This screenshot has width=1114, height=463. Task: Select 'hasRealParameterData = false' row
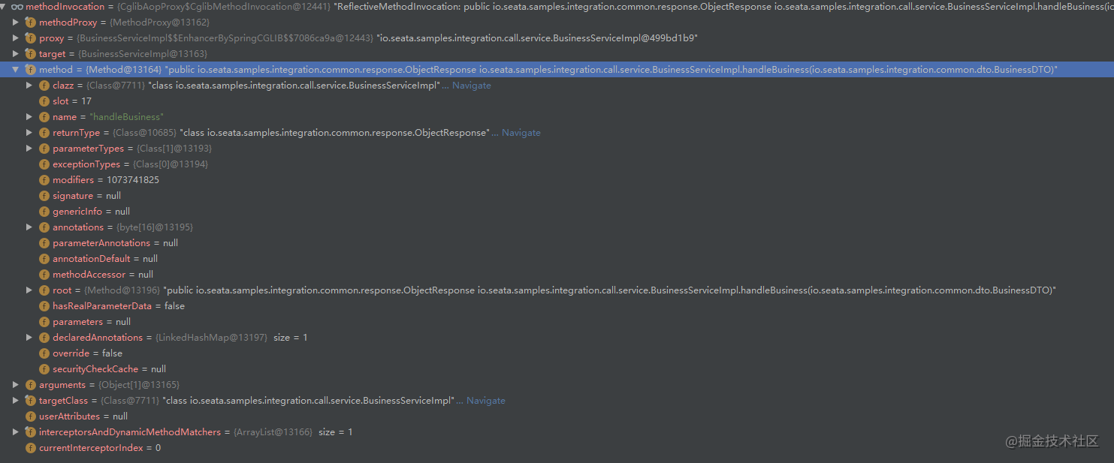point(557,305)
